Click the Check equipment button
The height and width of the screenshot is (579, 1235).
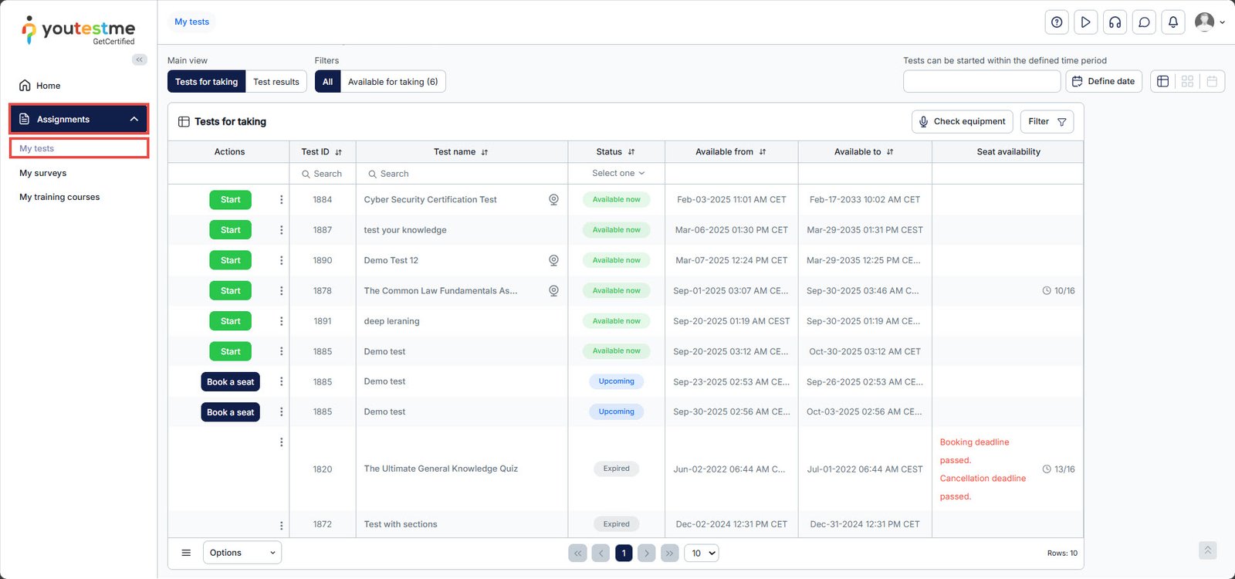click(962, 121)
